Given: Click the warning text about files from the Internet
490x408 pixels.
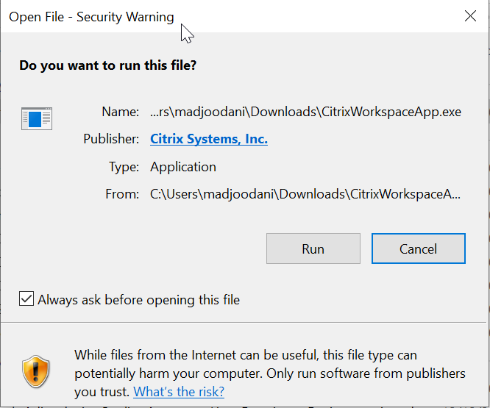Looking at the screenshot, I should (x=270, y=373).
